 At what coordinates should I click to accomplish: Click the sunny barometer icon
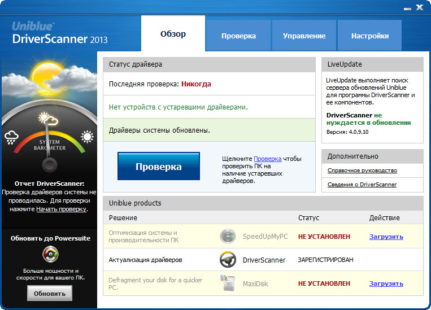(x=87, y=136)
